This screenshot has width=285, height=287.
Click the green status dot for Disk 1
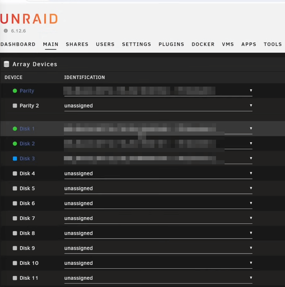(15, 129)
